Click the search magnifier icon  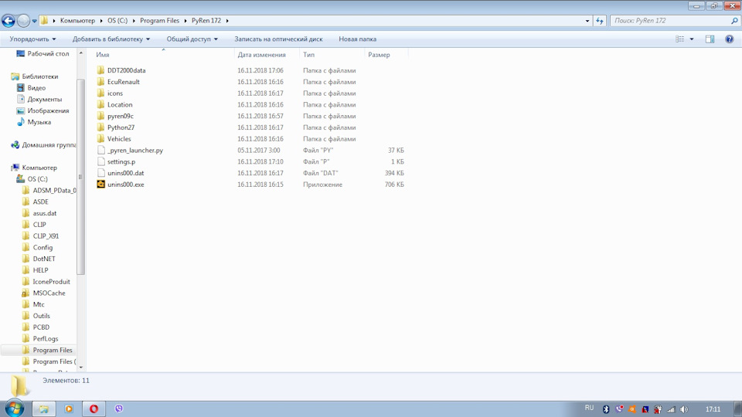pyautogui.click(x=734, y=21)
